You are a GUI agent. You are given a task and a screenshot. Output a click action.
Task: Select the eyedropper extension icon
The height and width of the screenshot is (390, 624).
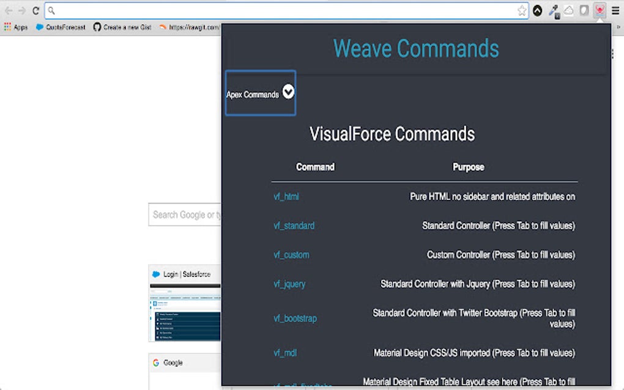tap(555, 10)
